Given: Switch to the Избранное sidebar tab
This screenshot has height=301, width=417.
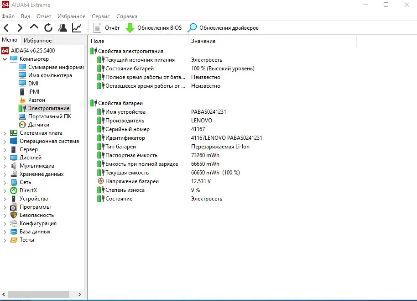Looking at the screenshot, I should point(37,41).
